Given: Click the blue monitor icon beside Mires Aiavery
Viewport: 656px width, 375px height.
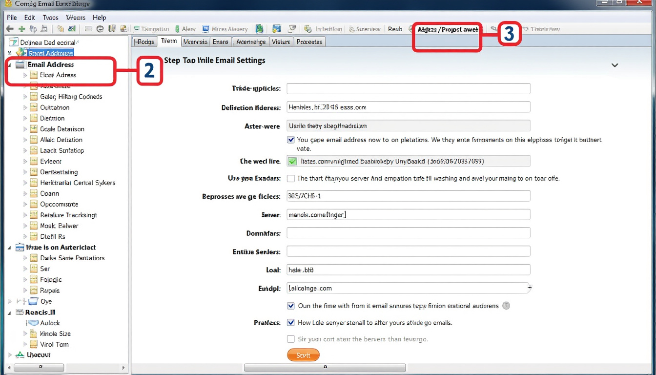Looking at the screenshot, I should [x=206, y=29].
